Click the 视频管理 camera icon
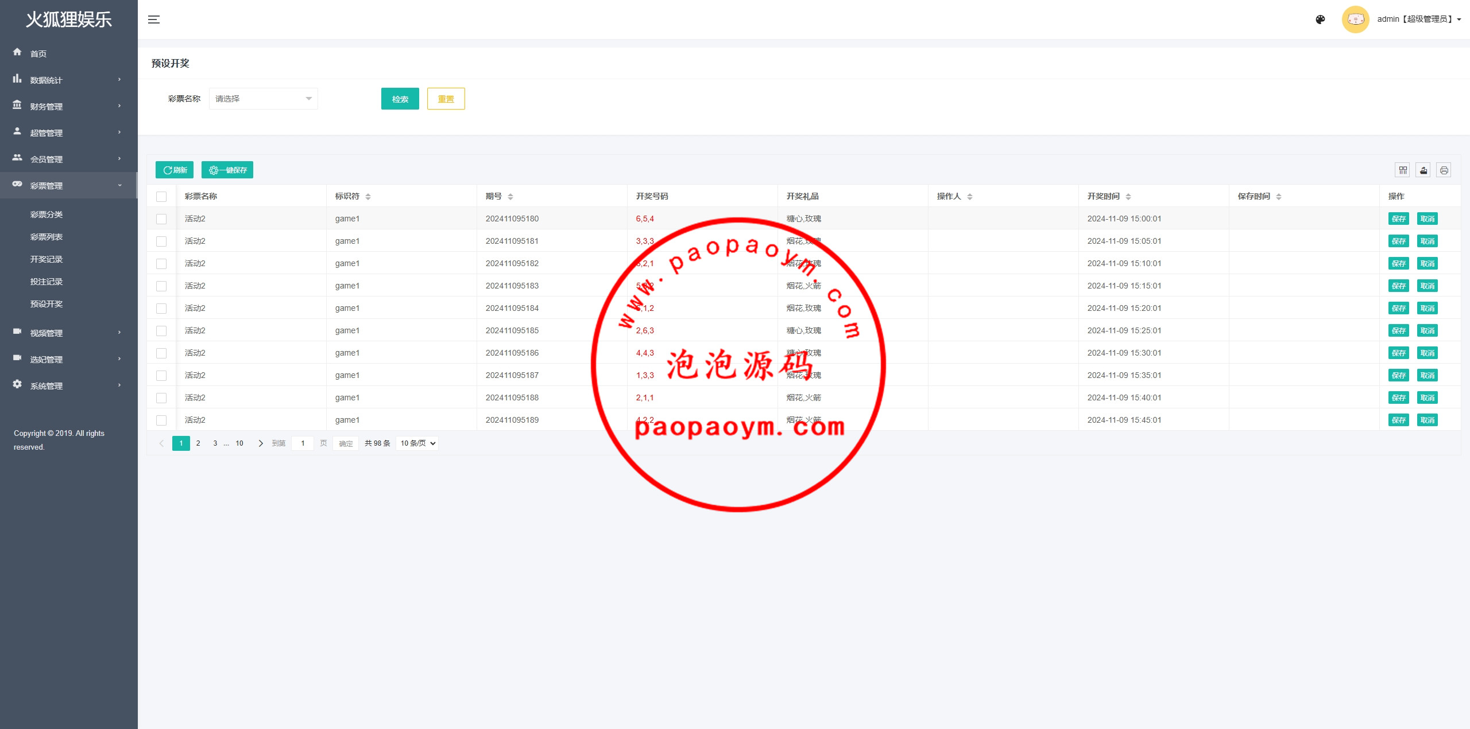Screen dimensions: 1470x729 pos(17,332)
